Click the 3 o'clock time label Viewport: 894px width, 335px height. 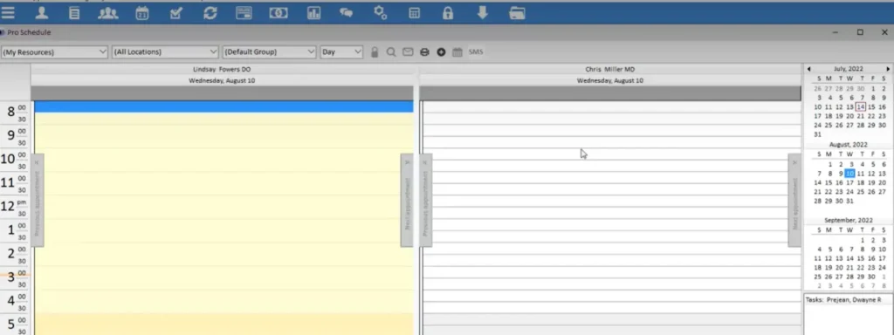(x=10, y=277)
